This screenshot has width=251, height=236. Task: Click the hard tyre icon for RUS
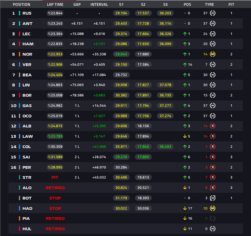tap(213, 13)
